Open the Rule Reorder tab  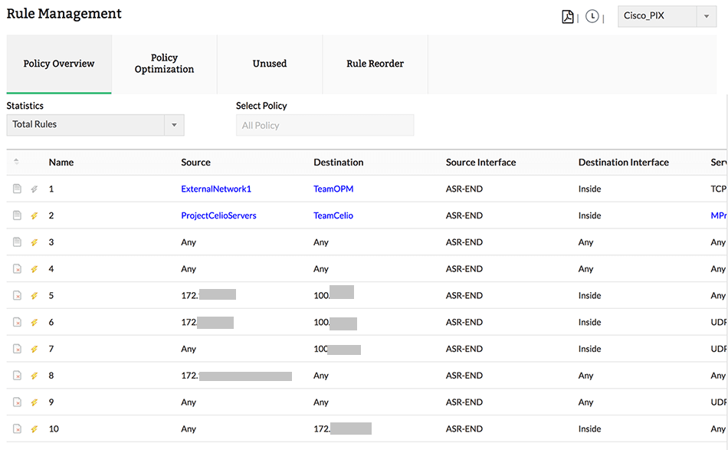click(x=375, y=64)
